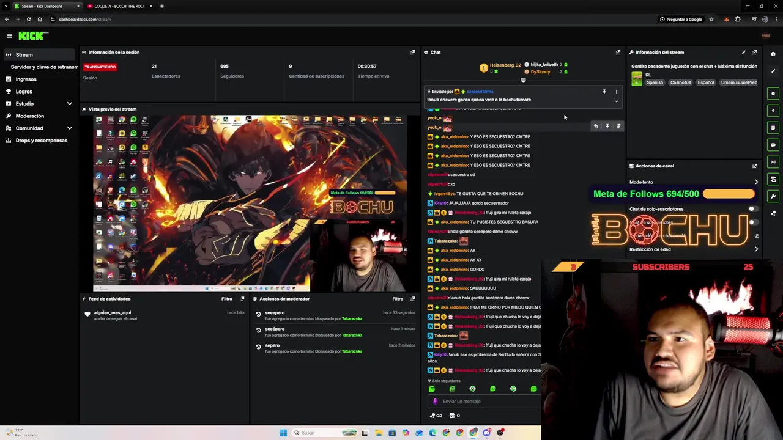Click the IRL category thumbnail
Screen dimensions: 783x440
click(637, 79)
